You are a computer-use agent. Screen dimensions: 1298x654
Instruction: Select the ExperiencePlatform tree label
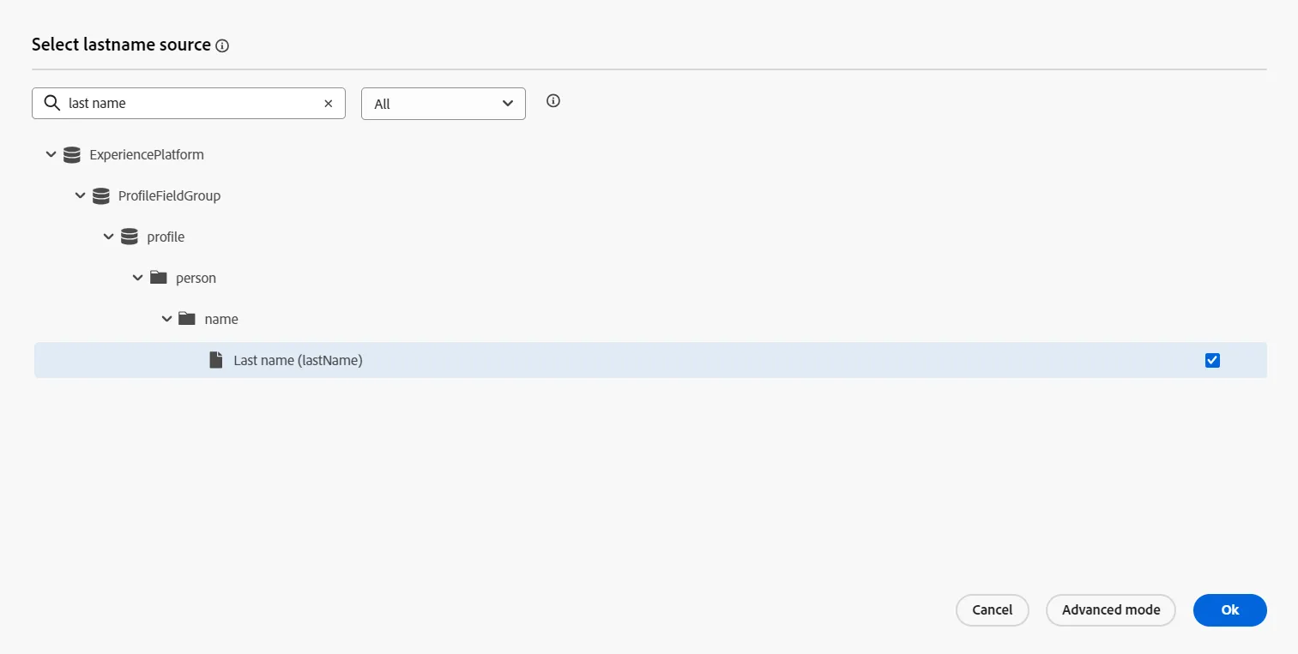point(147,154)
